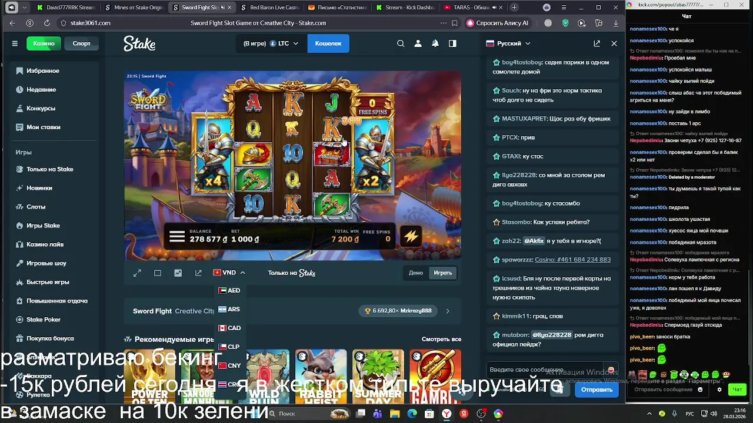Choose CLP from the currency list
This screenshot has width=753, height=423.
click(229, 347)
